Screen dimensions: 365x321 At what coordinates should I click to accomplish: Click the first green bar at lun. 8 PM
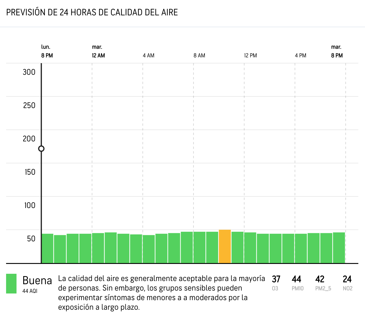(x=48, y=248)
